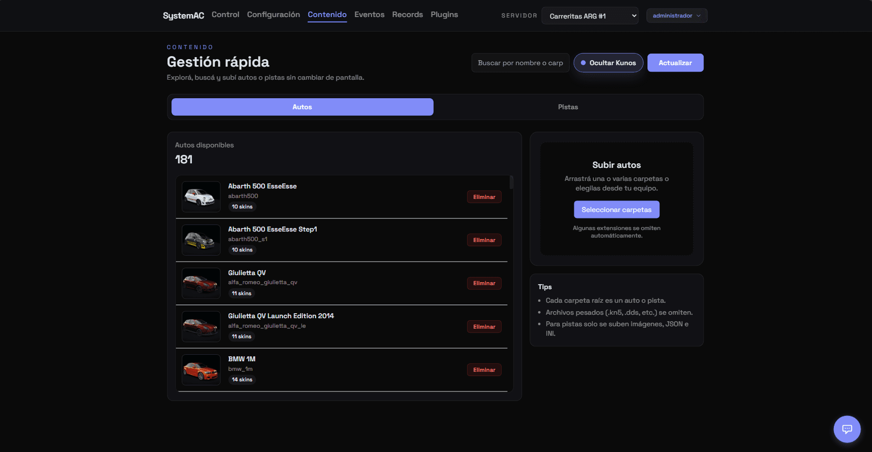
Task: Delete Giulietta QV Launch Edition 2014
Action: point(484,327)
